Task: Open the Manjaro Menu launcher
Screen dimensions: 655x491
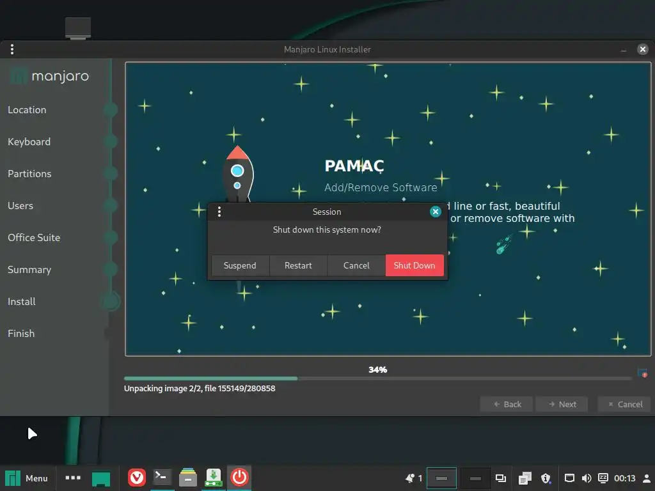Action: coord(27,478)
